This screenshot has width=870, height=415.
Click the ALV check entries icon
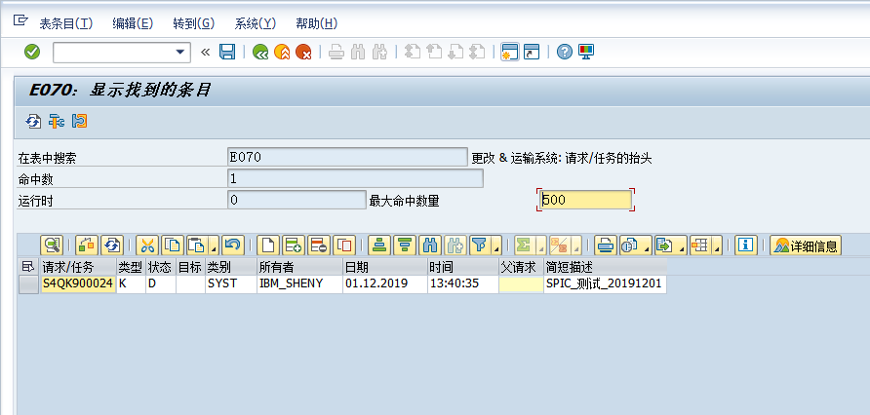click(x=87, y=245)
